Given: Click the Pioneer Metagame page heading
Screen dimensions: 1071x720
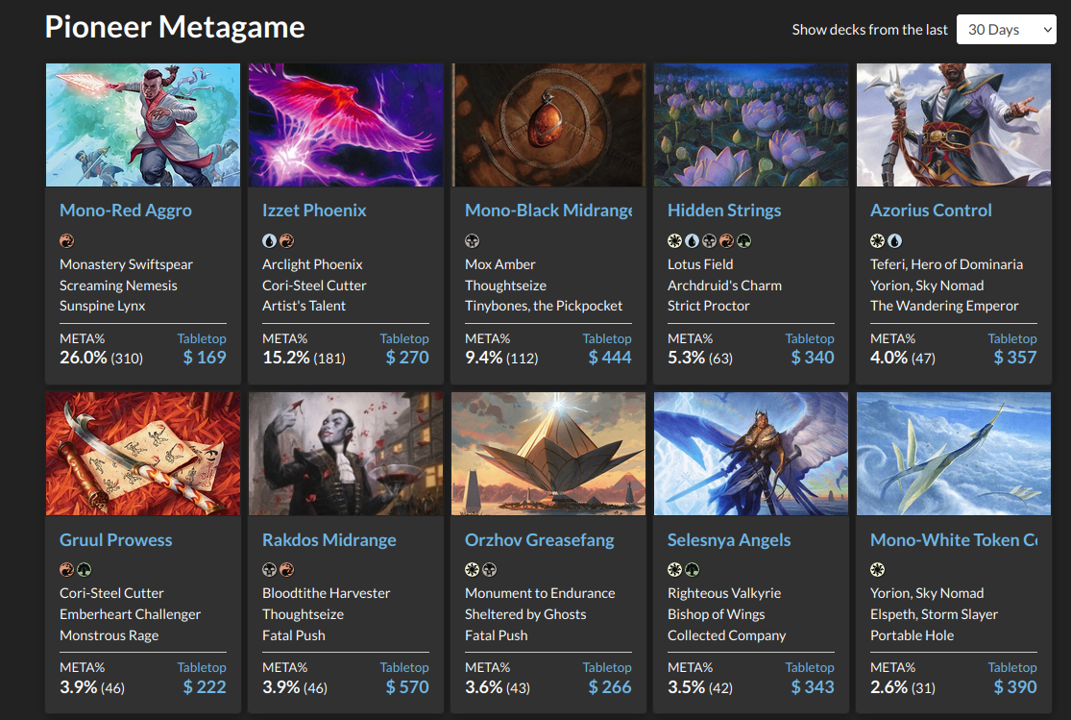Looking at the screenshot, I should click(175, 27).
